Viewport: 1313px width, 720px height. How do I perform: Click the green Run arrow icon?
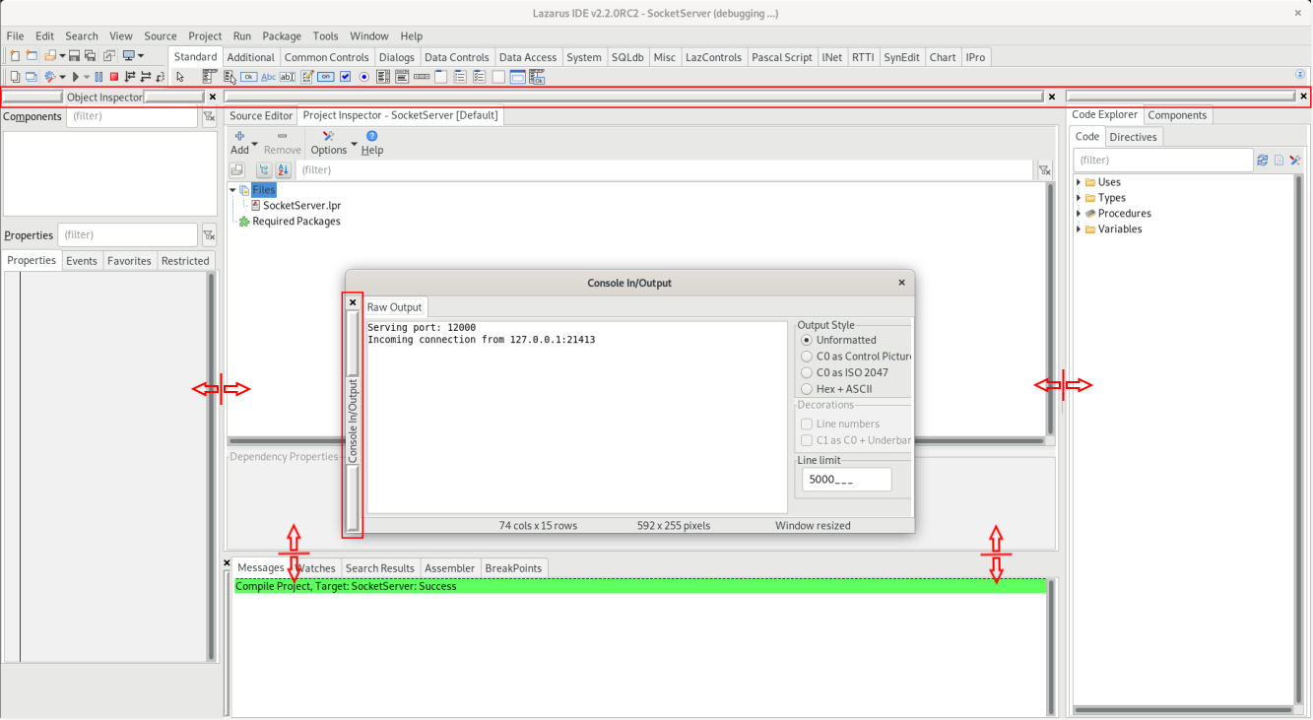tap(76, 77)
